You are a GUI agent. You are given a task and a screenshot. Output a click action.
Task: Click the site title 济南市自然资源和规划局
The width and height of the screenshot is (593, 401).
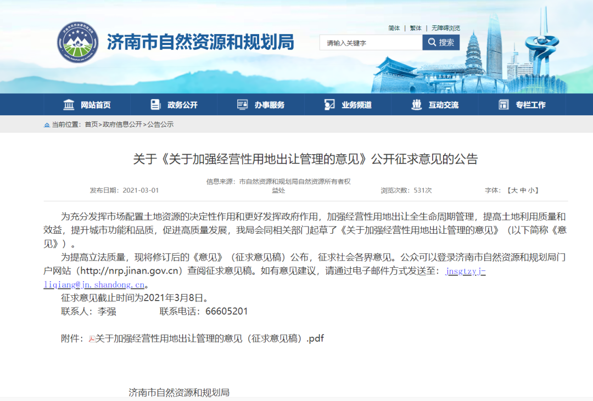click(200, 42)
